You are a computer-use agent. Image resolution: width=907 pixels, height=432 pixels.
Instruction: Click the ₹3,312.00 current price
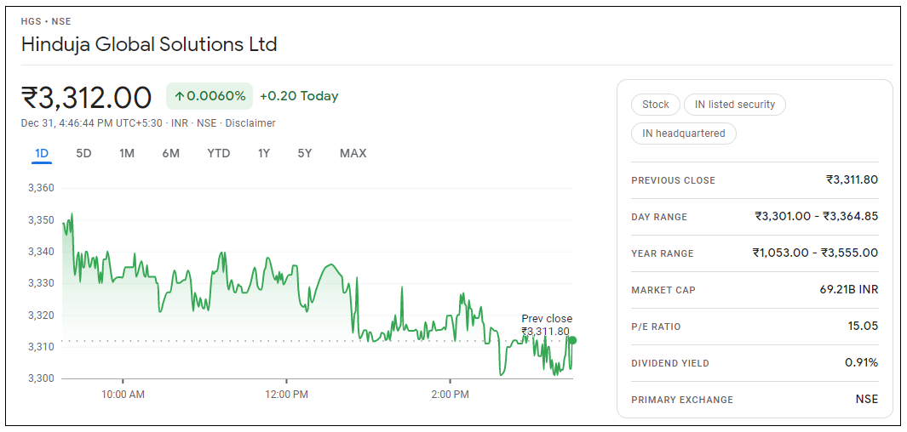pyautogui.click(x=87, y=97)
